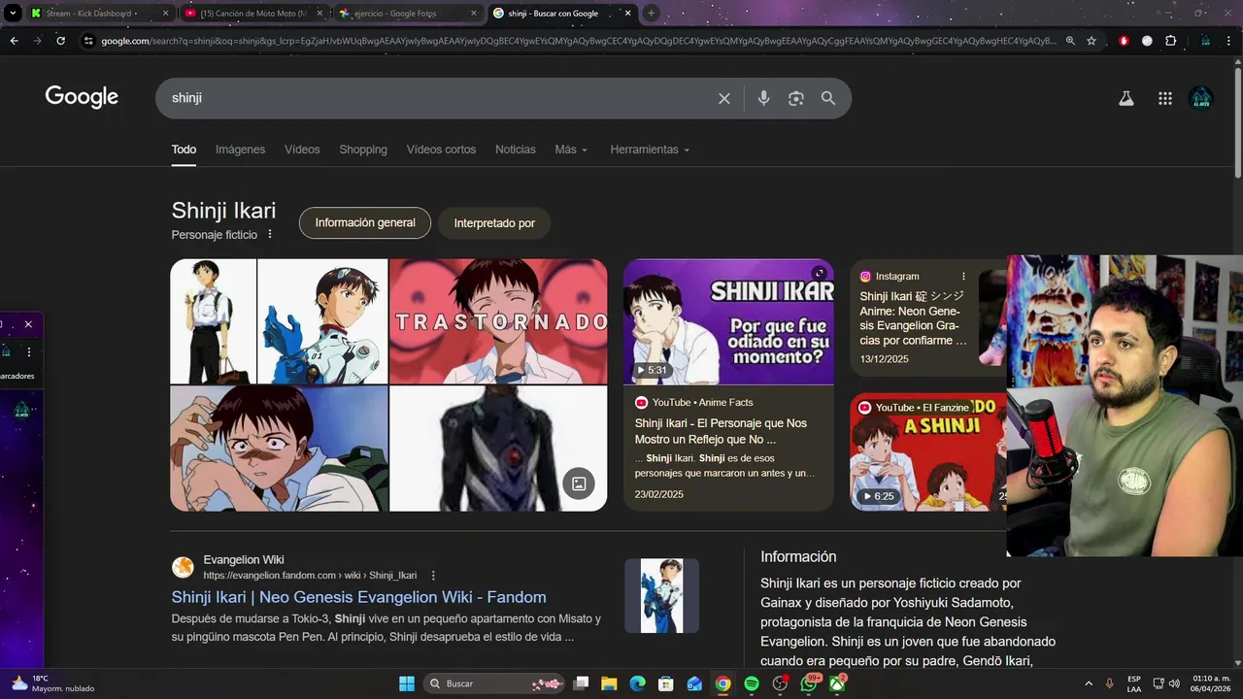Expand the Más search filter dropdown
Viewport: 1243px width, 699px height.
pyautogui.click(x=571, y=150)
